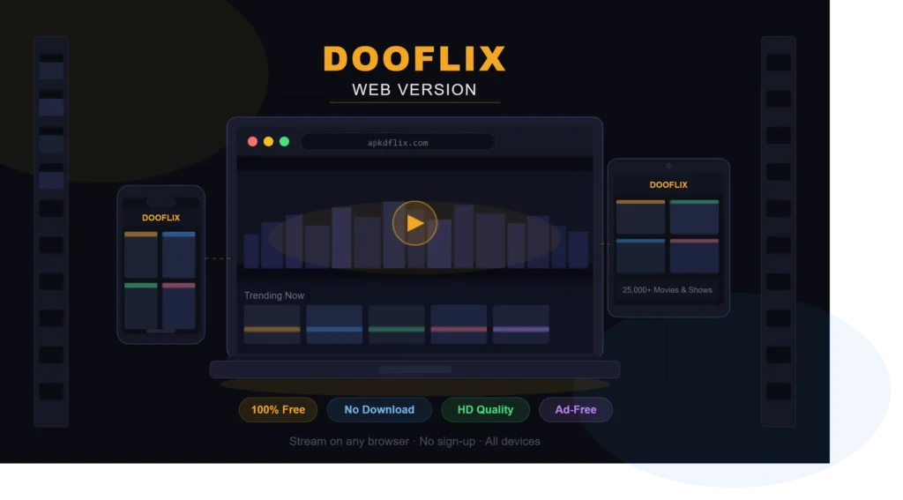Click DOOFLIX logo on phone mockup
The width and height of the screenshot is (903, 500).
pos(160,218)
